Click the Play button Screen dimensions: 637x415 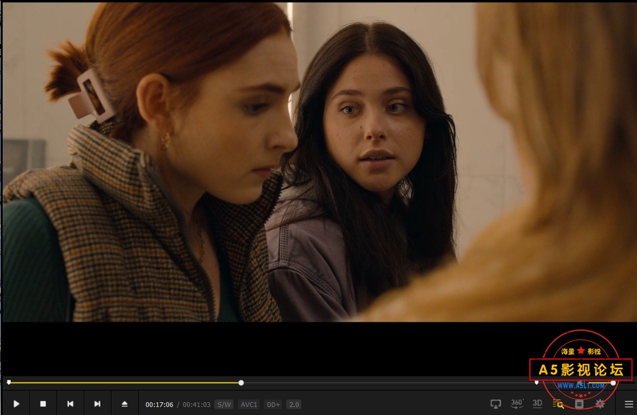16,404
